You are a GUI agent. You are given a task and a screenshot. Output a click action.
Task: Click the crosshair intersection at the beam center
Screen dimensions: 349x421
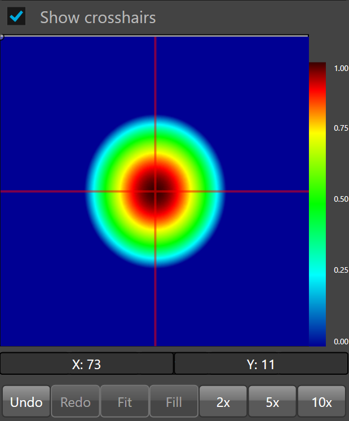point(155,191)
